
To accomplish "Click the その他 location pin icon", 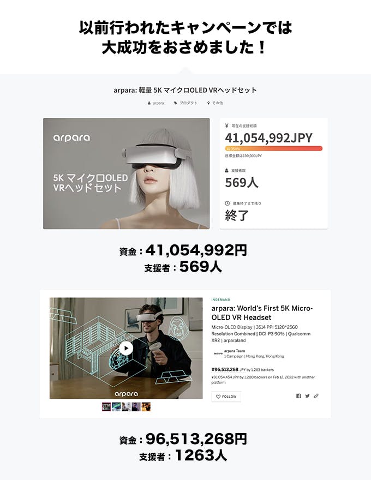I will click(x=208, y=103).
